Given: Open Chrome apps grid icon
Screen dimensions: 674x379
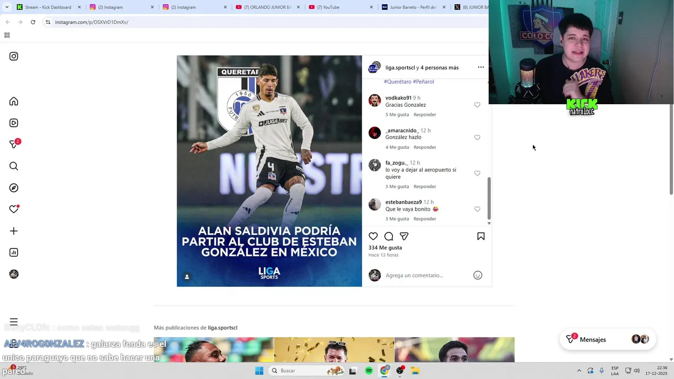Looking at the screenshot, I should coord(7,35).
